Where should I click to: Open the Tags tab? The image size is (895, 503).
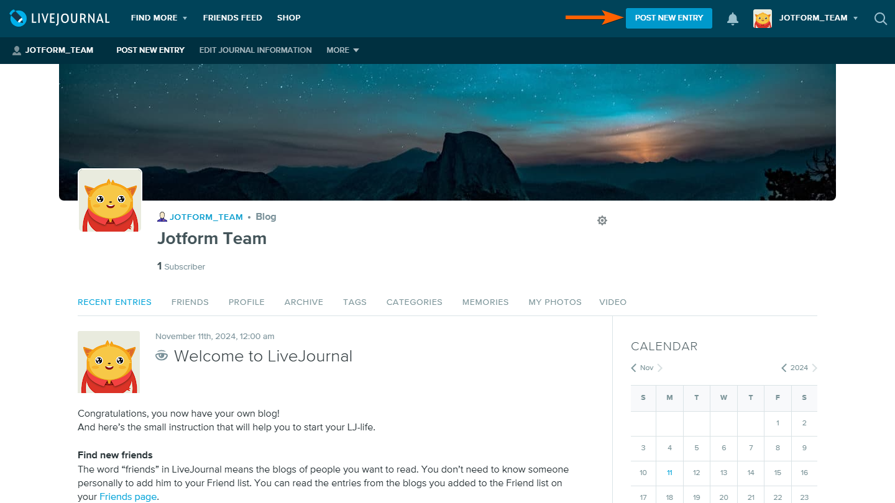[x=355, y=302]
